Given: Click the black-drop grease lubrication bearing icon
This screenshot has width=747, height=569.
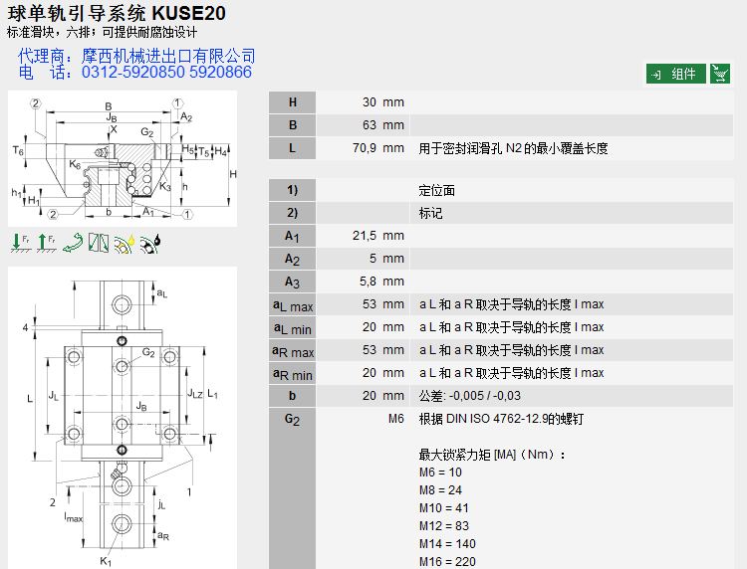Looking at the screenshot, I should (150, 242).
